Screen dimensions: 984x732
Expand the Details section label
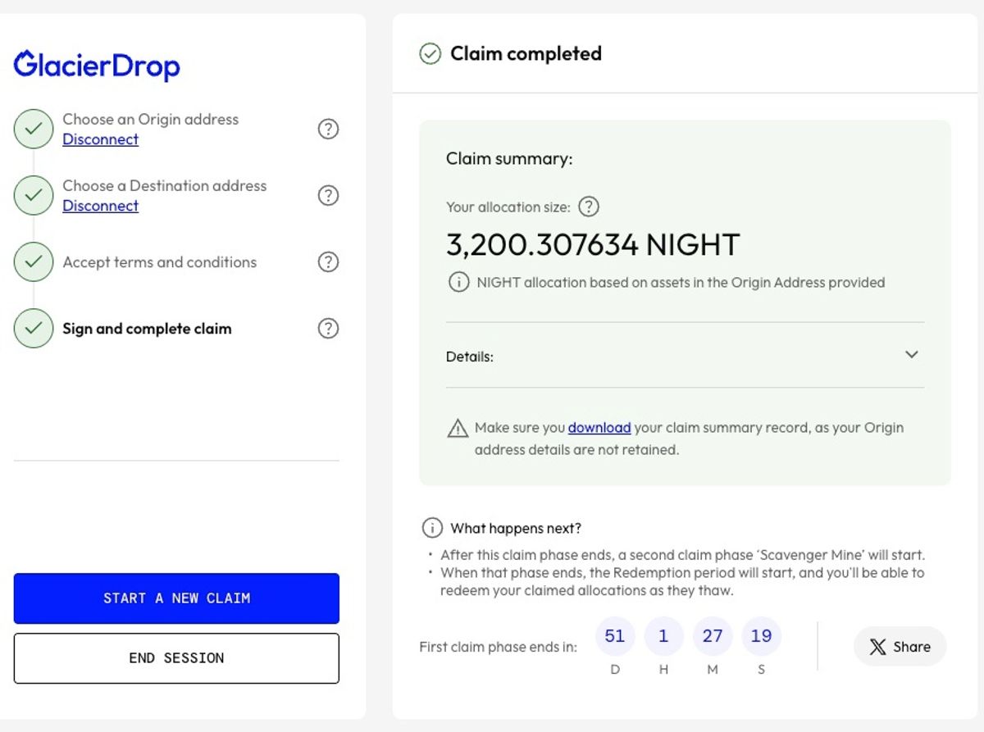click(x=470, y=357)
